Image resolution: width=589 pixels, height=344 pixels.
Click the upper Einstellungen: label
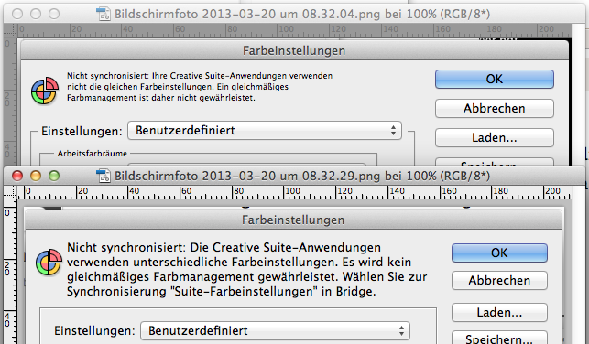tap(82, 132)
